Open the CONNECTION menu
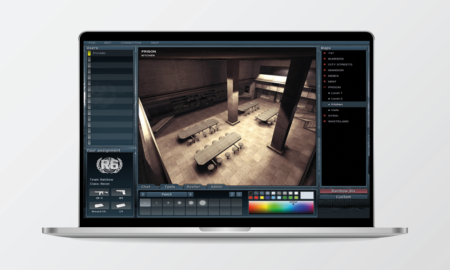The width and height of the screenshot is (450, 270). (131, 43)
